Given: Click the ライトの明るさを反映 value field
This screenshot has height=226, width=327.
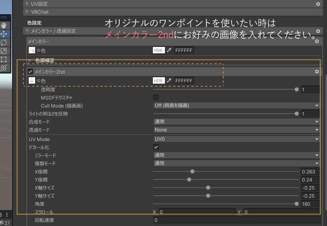Looking at the screenshot, I should (310, 114).
